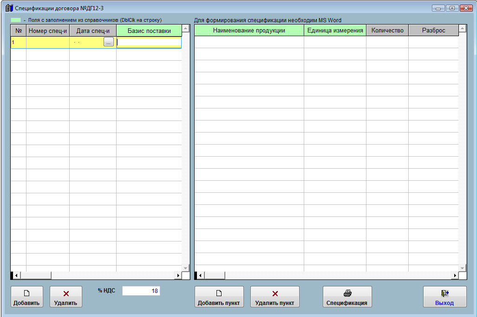Click left table's horizontal scrollbar thumb
Image resolution: width=477 pixels, height=317 pixels.
[36, 275]
